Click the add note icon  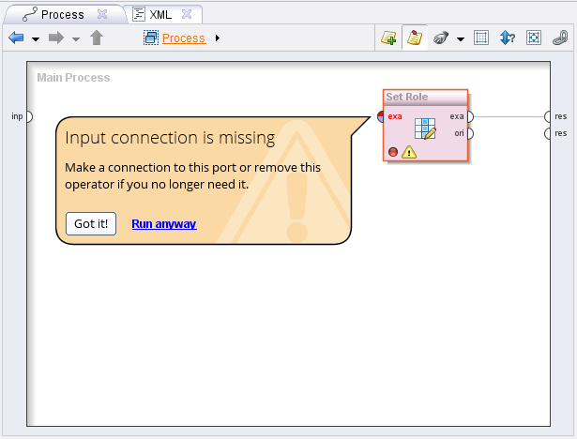(388, 38)
